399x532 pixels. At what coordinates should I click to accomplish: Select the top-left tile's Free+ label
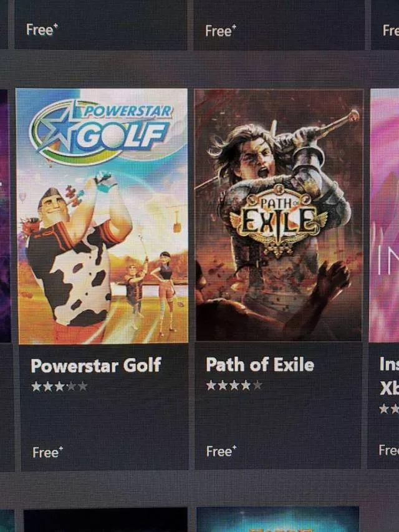pos(42,29)
